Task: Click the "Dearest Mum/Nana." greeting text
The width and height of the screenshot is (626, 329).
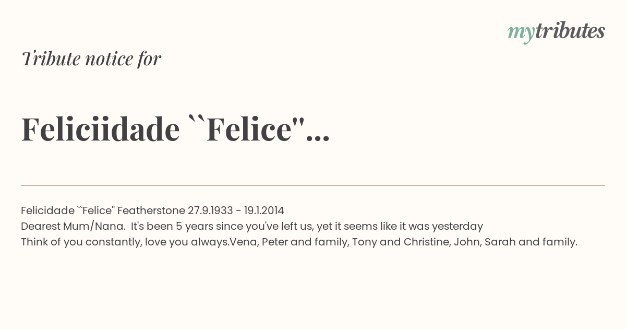Action: pos(73,226)
